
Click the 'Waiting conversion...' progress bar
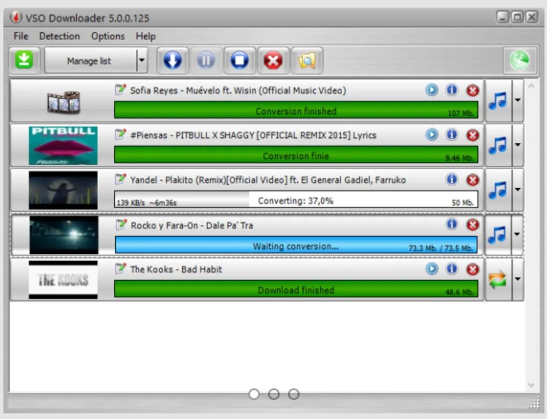(x=296, y=245)
